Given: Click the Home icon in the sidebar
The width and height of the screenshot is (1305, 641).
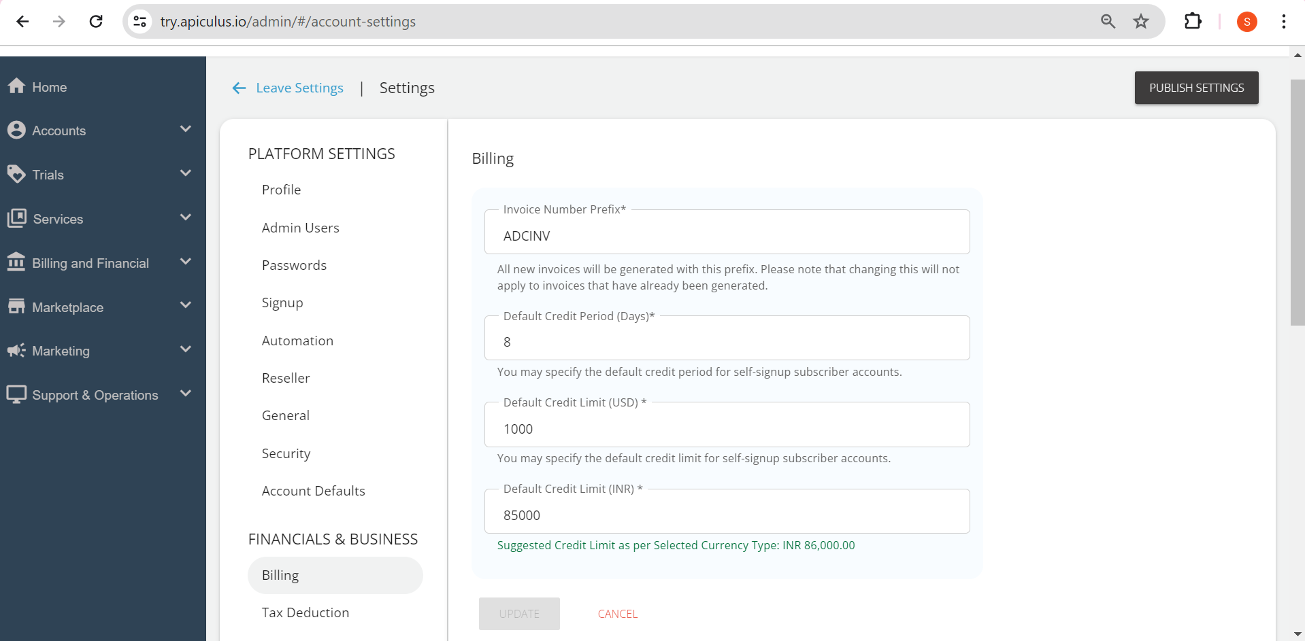Looking at the screenshot, I should pyautogui.click(x=18, y=86).
